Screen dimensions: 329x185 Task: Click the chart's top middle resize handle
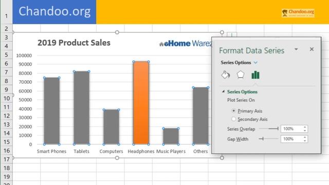(117, 32)
